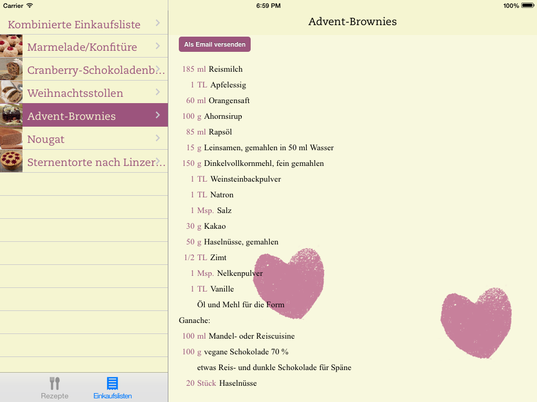Expand Kombinierte Einkaufsliste via its chevron

click(158, 23)
